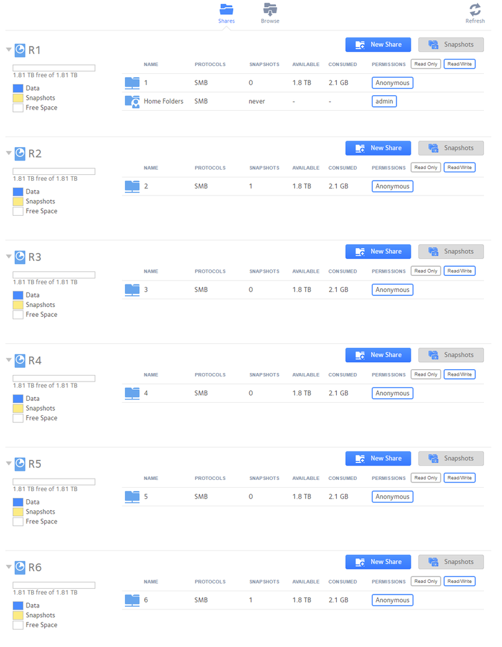Open the Browse tab

[270, 13]
